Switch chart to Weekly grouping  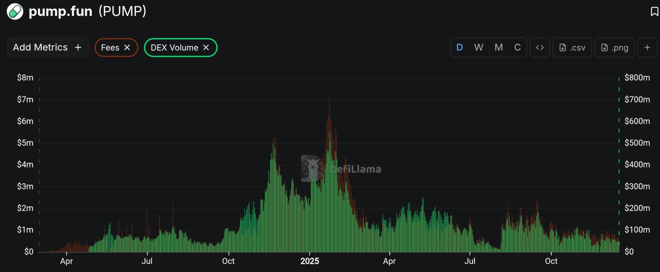click(x=479, y=47)
